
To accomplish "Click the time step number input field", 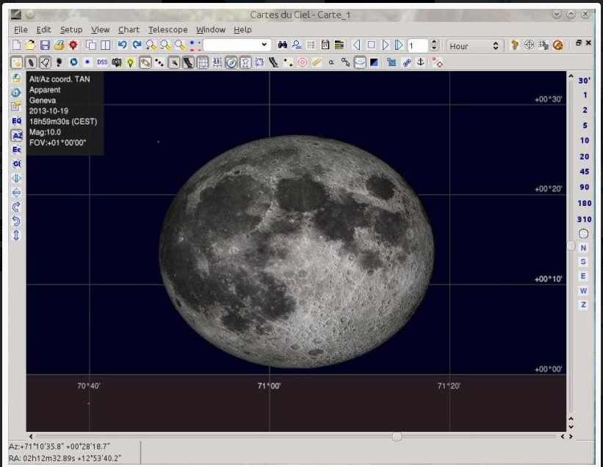I will (x=418, y=45).
